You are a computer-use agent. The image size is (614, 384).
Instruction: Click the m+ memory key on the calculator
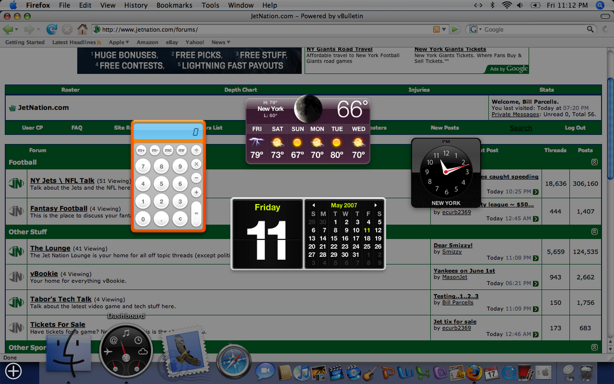pos(141,150)
